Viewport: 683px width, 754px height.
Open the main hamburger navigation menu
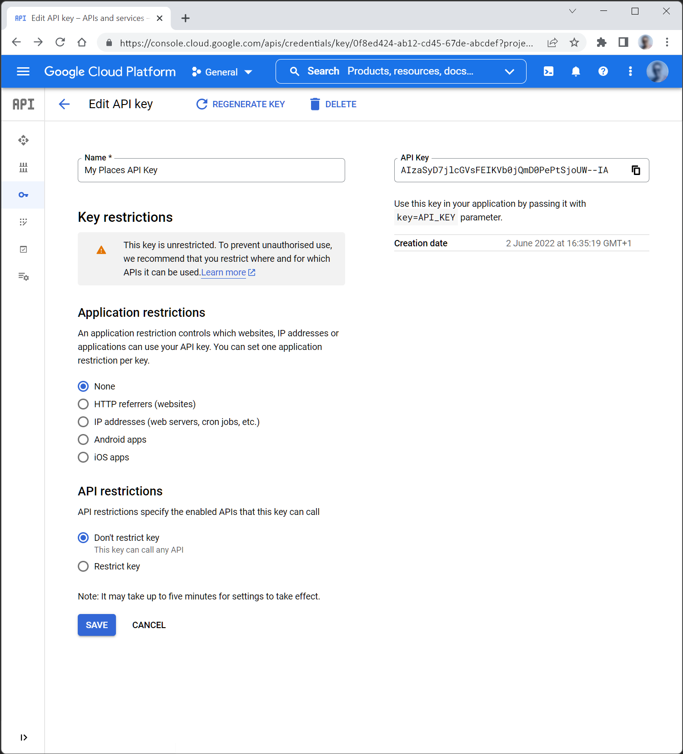(x=23, y=71)
